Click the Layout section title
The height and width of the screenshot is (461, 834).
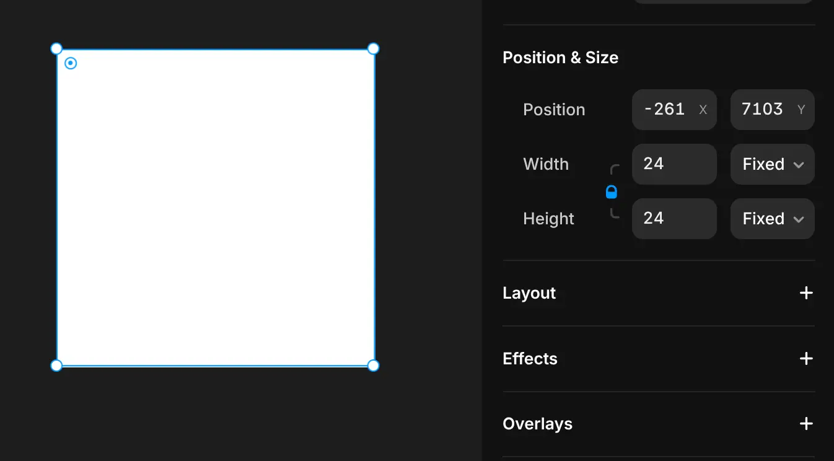point(529,293)
